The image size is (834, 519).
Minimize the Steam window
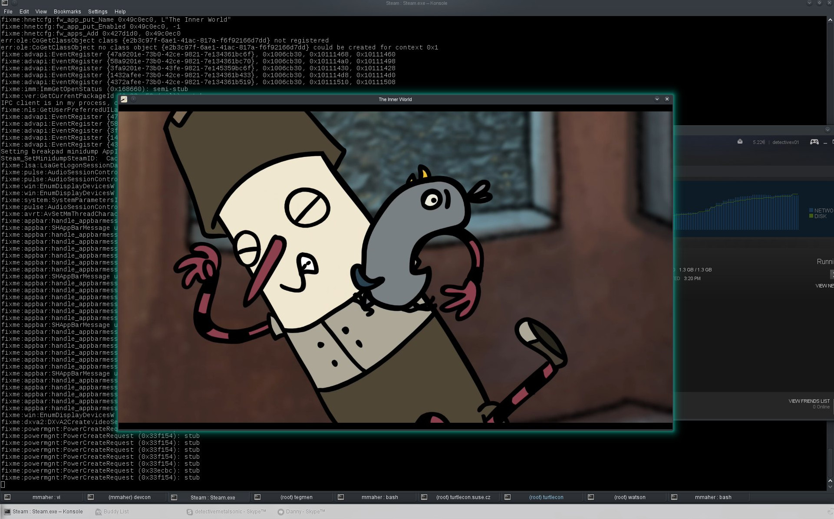click(825, 143)
